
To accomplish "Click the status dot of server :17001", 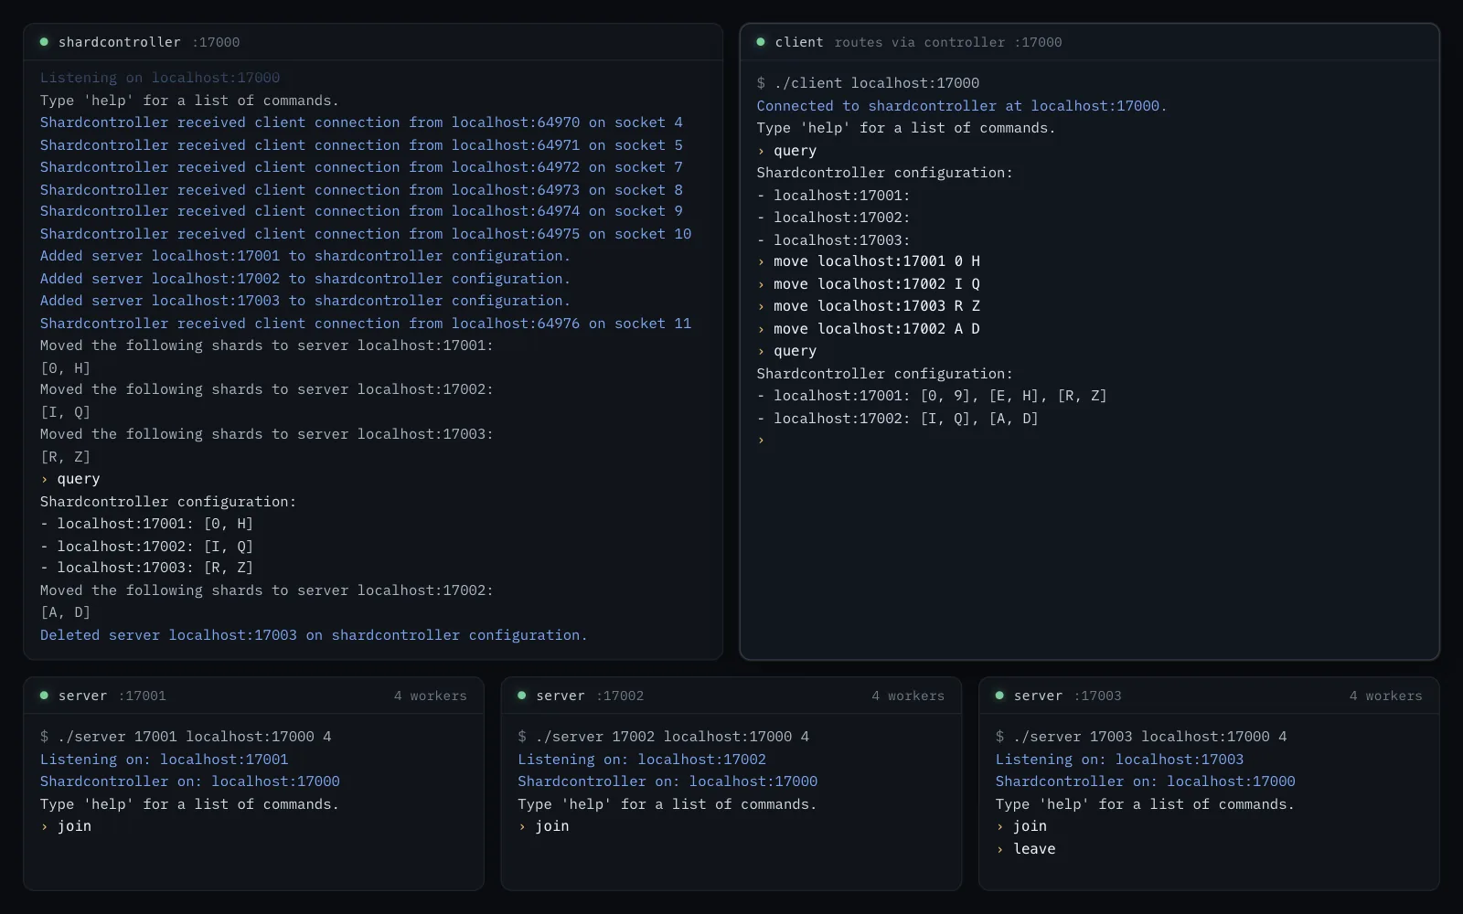I will coord(44,696).
